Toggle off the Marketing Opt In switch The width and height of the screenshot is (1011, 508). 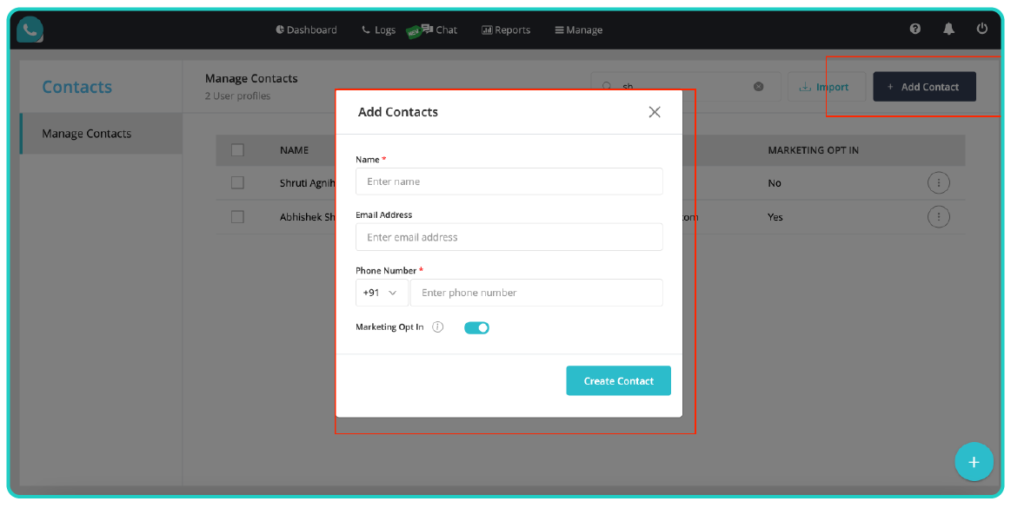tap(476, 327)
